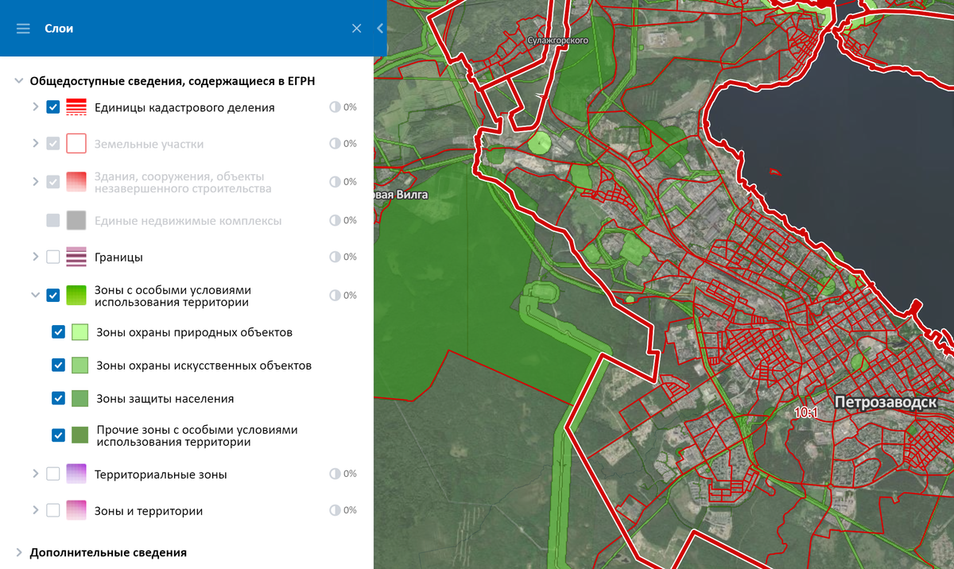Uncheck Единицы кадастрового деления layer
Viewport: 954px width, 569px height.
pyautogui.click(x=53, y=107)
